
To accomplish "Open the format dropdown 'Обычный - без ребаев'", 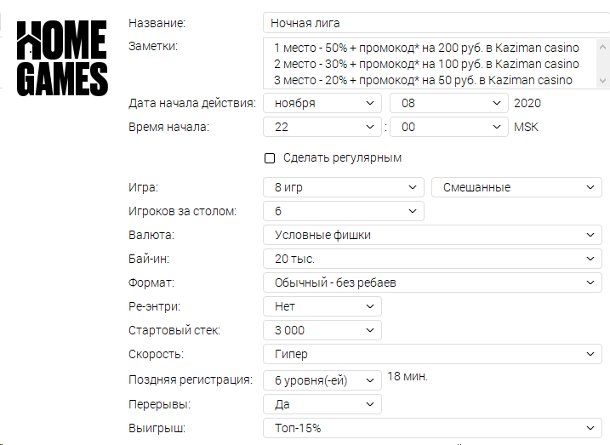I will tap(432, 282).
